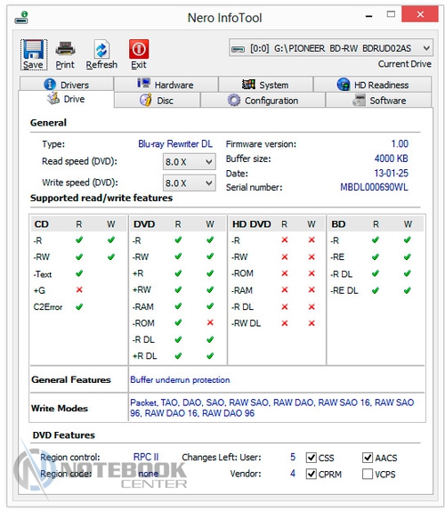The width and height of the screenshot is (445, 512).
Task: Click the date value 13-01-25
Action: pyautogui.click(x=391, y=173)
